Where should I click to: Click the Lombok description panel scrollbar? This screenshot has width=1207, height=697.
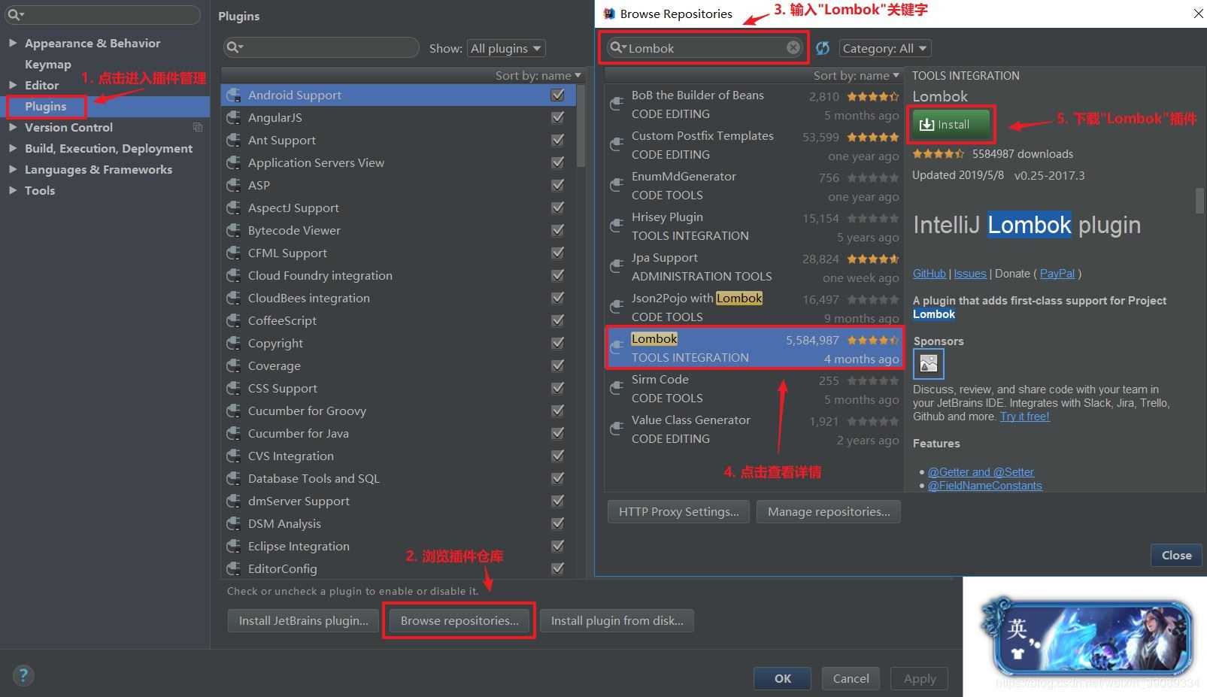(1199, 200)
